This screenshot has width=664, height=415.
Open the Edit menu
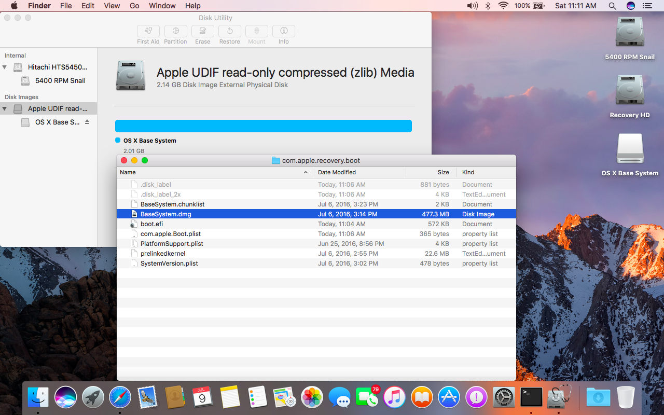coord(88,6)
